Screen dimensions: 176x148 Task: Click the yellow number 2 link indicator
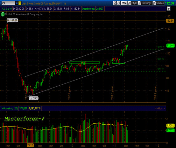(20, 4)
